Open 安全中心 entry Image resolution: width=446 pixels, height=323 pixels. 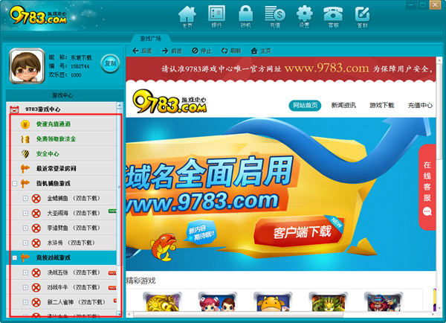click(x=48, y=154)
